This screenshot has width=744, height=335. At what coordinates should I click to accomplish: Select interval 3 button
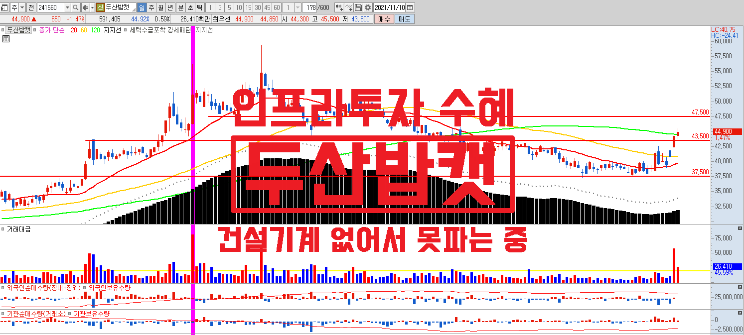click(219, 7)
